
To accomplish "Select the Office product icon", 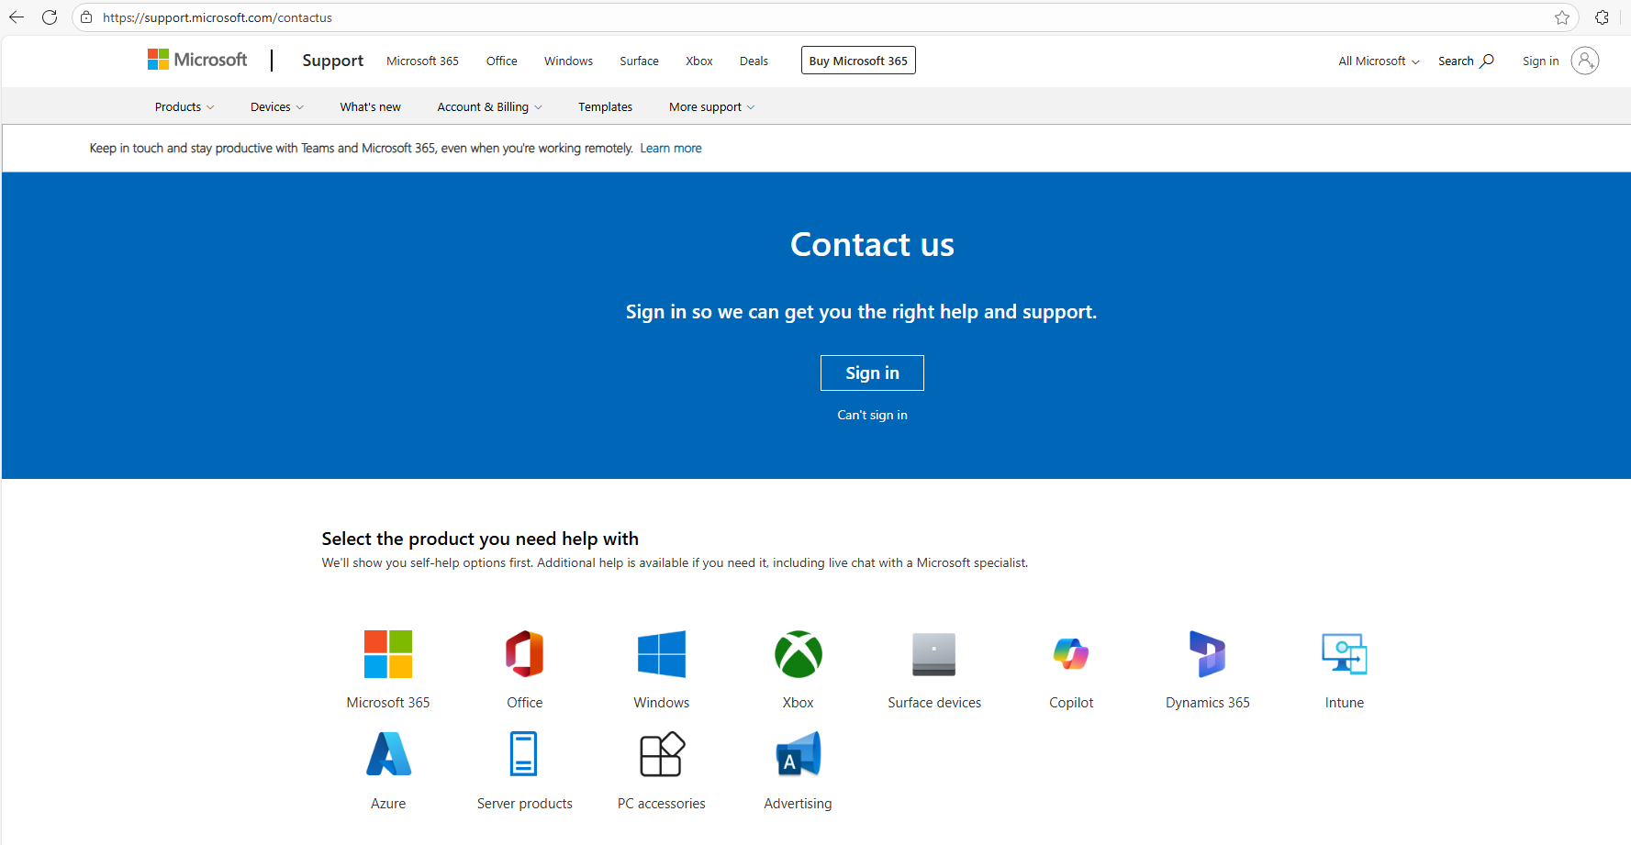I will click(x=525, y=654).
